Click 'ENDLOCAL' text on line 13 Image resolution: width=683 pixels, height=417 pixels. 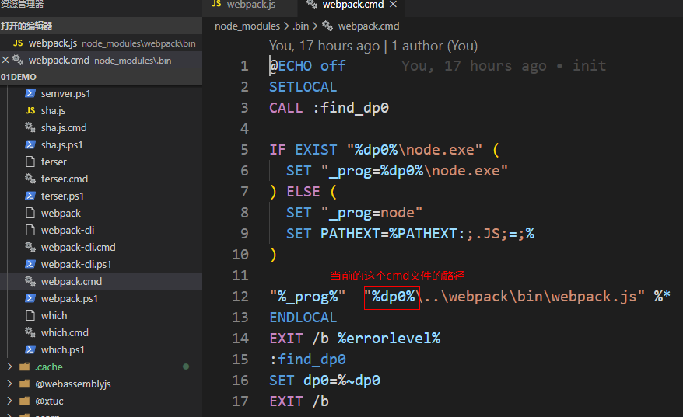(x=303, y=318)
